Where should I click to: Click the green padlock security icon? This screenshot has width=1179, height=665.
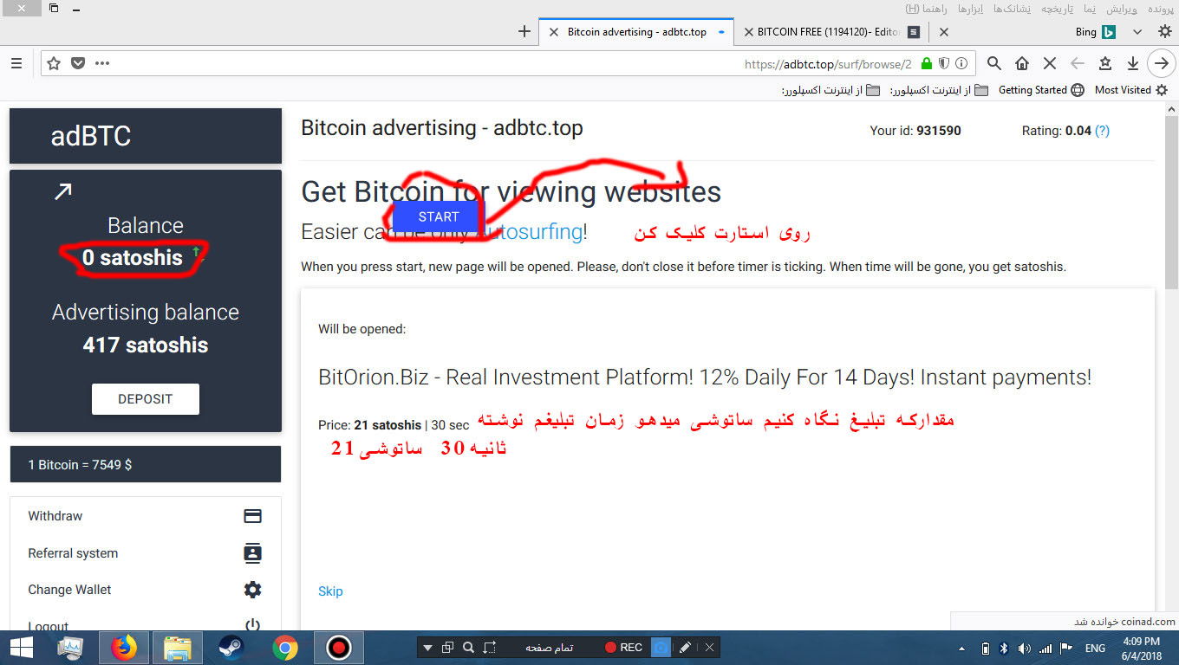[x=927, y=63]
